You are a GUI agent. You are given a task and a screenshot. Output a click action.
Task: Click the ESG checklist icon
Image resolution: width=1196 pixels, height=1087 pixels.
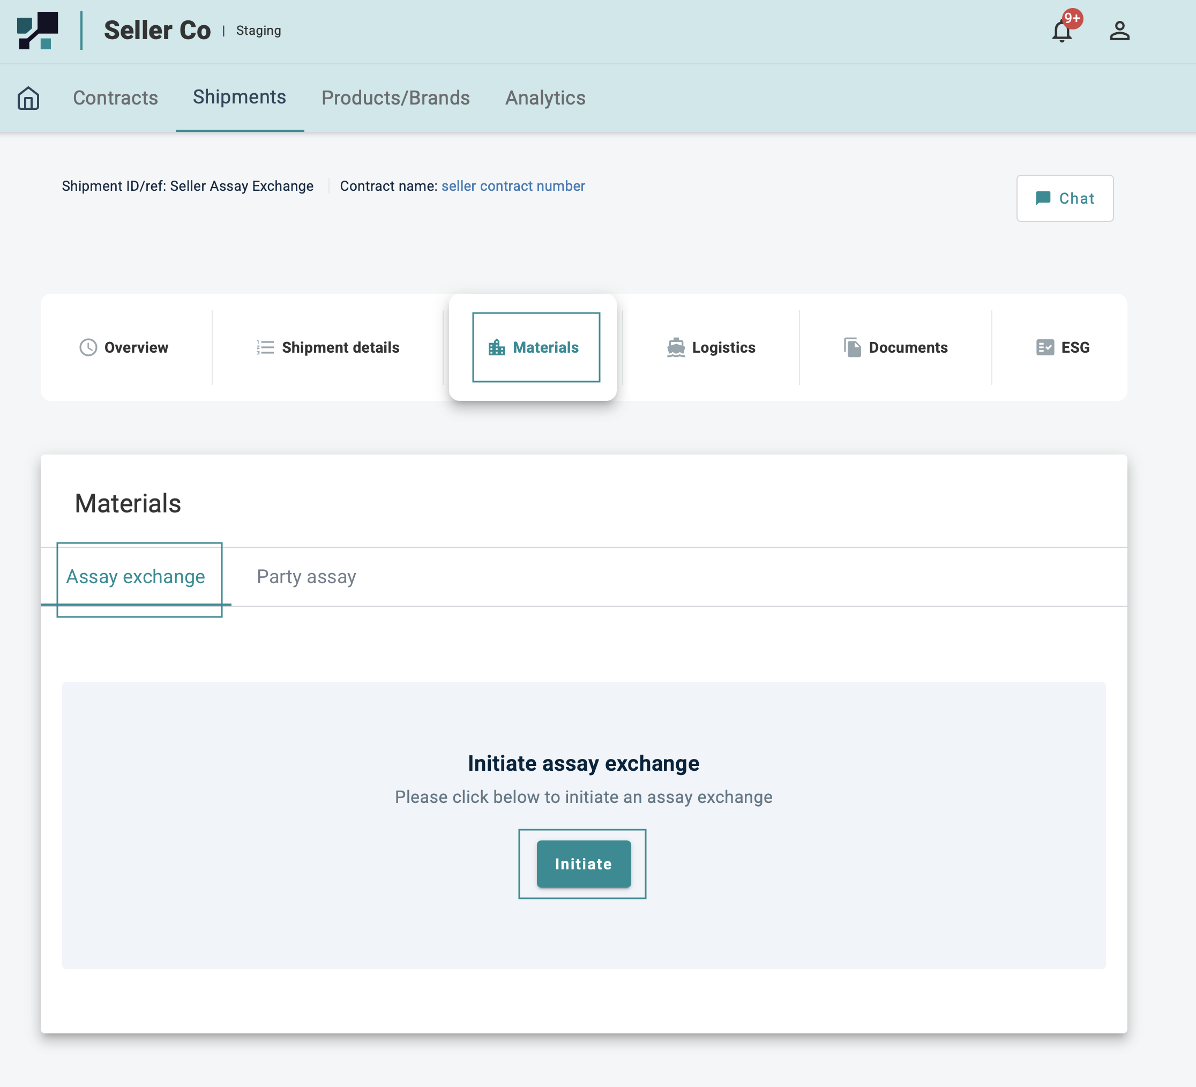(1045, 347)
